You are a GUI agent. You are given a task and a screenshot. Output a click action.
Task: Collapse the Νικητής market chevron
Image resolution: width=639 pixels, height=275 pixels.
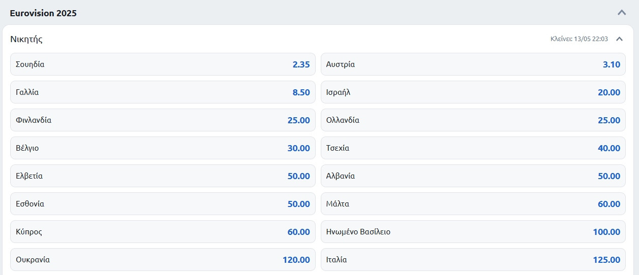pos(619,39)
